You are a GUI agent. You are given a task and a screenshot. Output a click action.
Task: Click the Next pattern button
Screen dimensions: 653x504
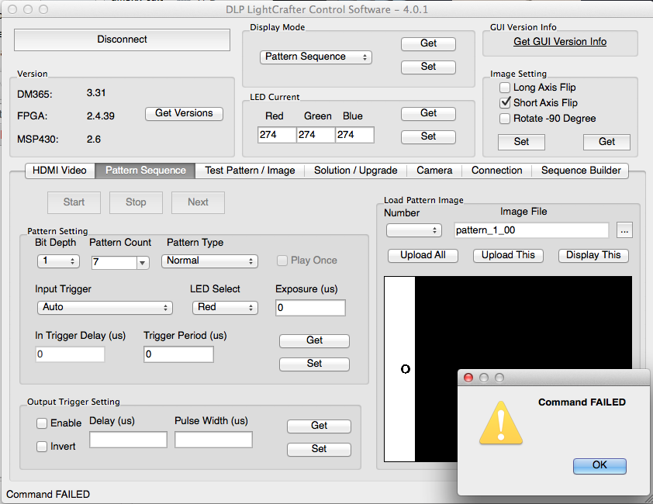click(198, 202)
